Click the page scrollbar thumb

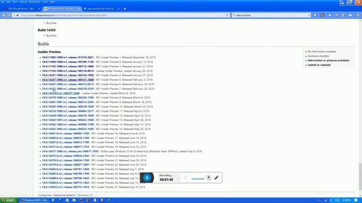360,176
